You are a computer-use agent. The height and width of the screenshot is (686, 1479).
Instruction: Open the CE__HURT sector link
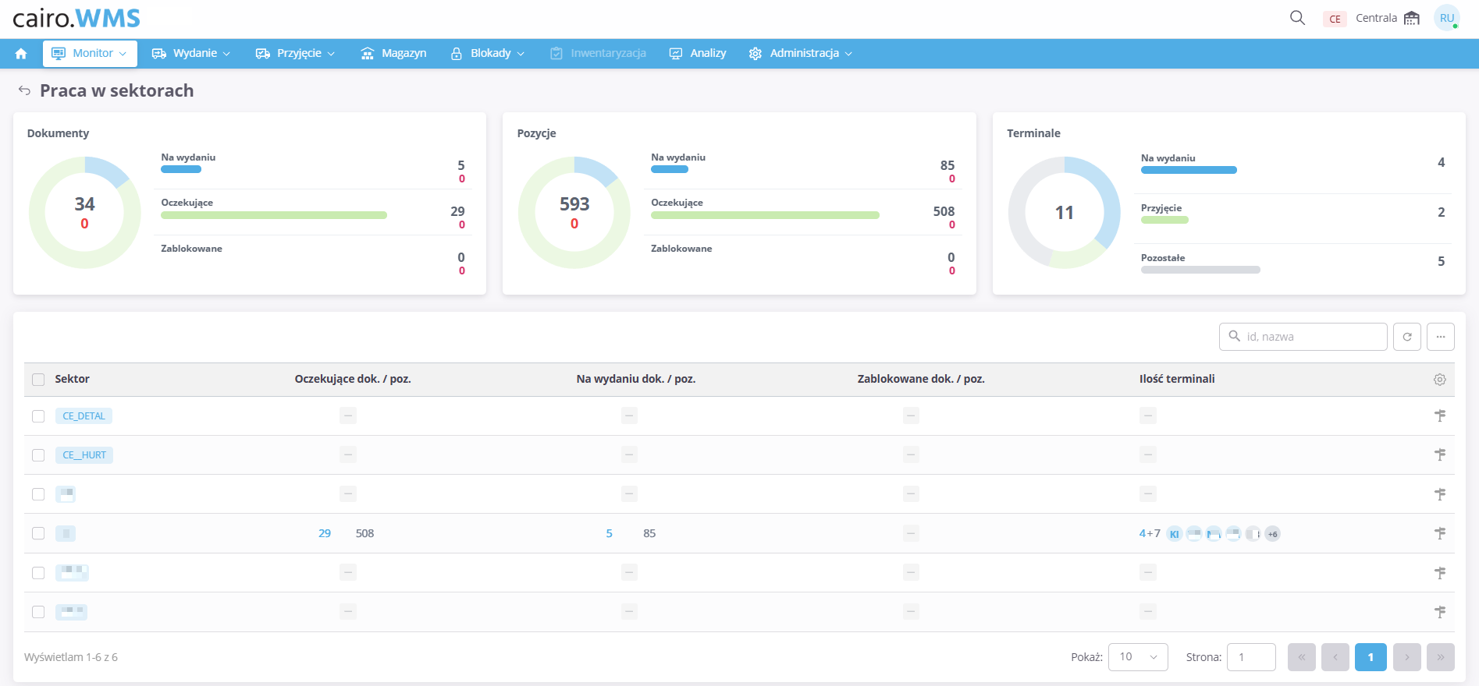(84, 455)
